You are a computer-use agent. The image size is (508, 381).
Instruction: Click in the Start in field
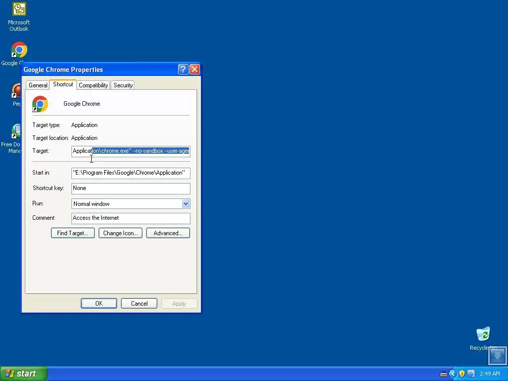coord(131,173)
